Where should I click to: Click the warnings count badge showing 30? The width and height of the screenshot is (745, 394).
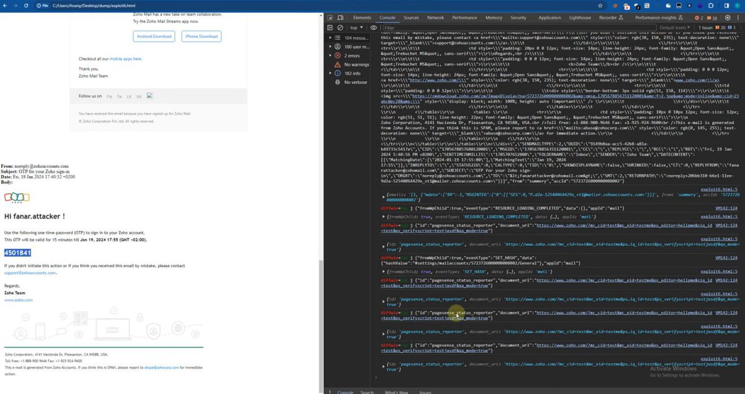[x=711, y=18]
